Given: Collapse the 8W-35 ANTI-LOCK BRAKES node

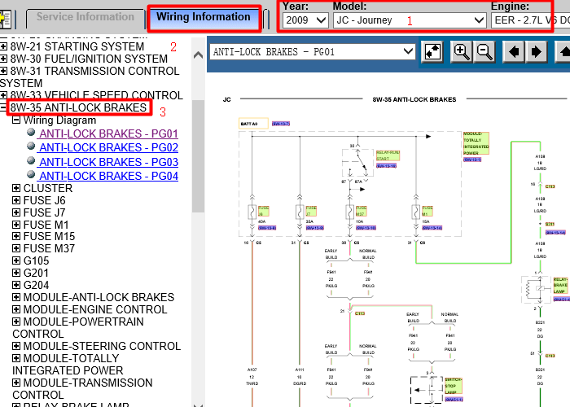Looking at the screenshot, I should tap(3, 107).
